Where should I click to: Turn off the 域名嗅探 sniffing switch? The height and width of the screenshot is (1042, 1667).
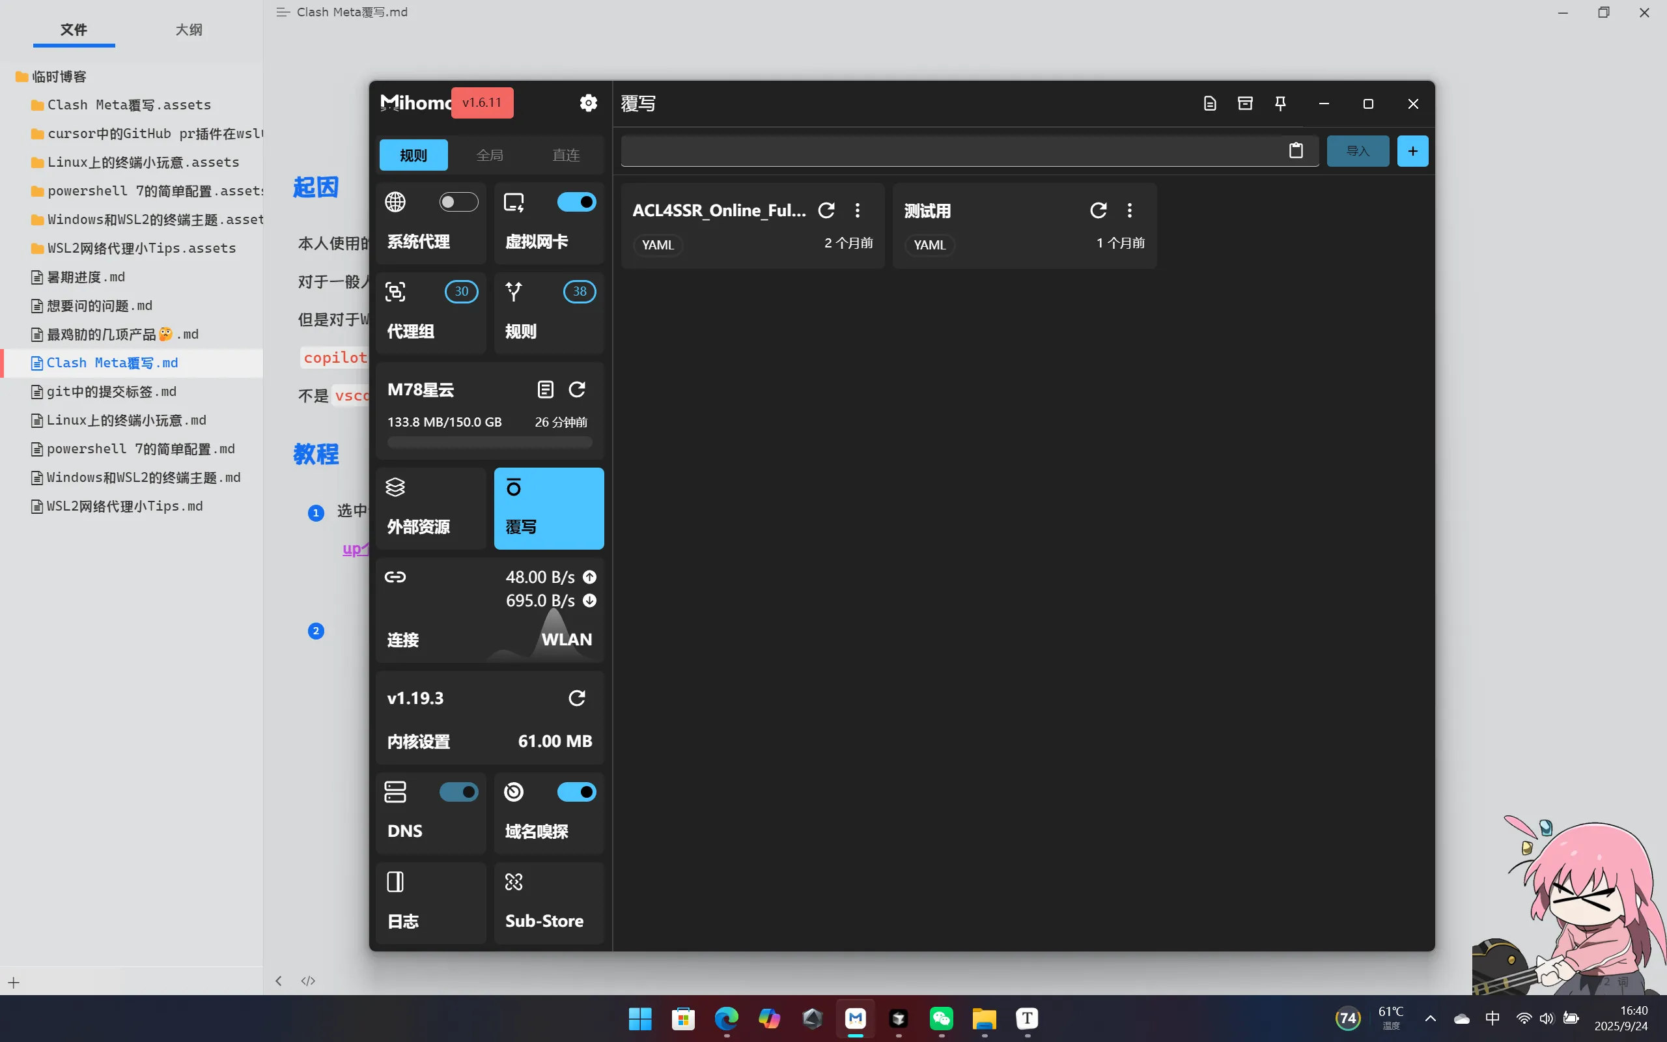(x=576, y=792)
